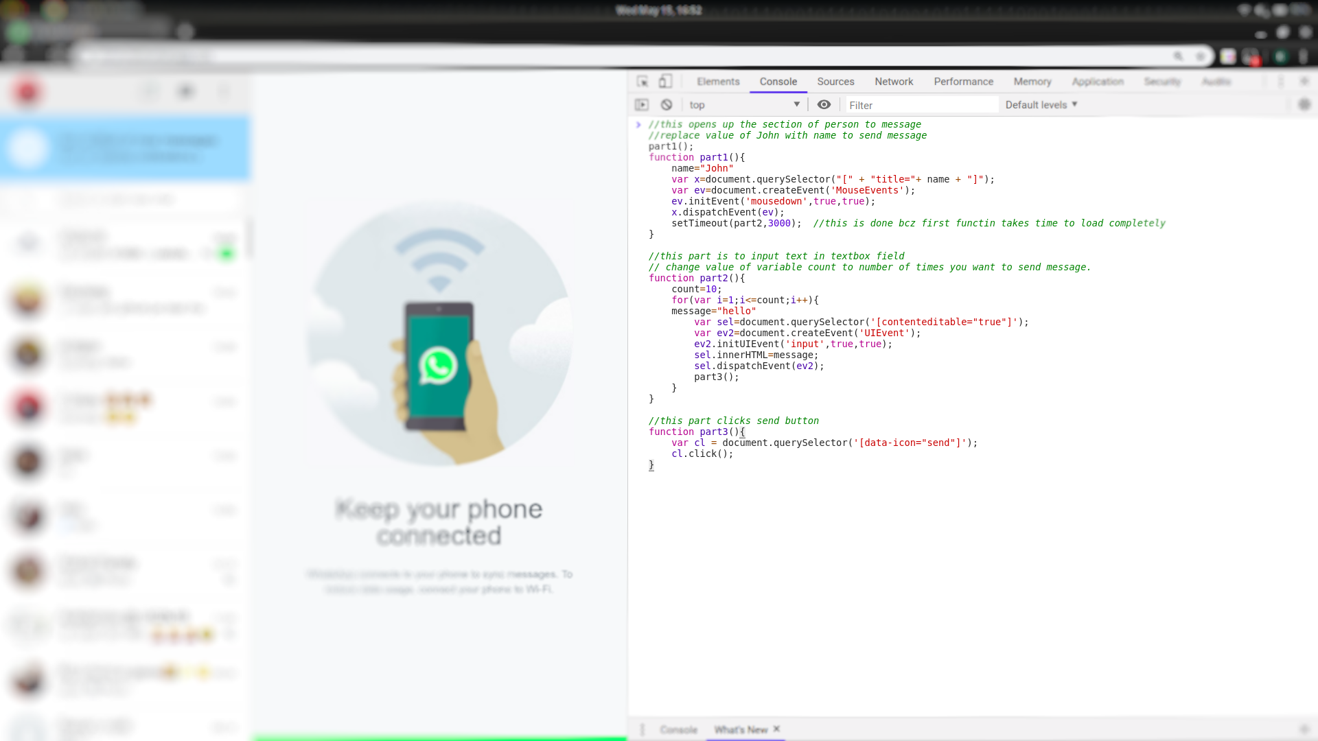The image size is (1318, 741).
Task: Click the console settings gear icon
Action: 1304,105
